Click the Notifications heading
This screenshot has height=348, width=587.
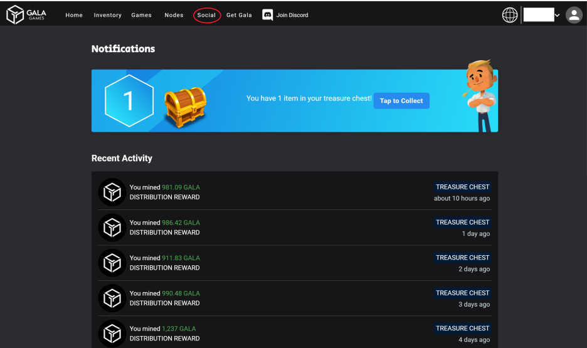[123, 49]
